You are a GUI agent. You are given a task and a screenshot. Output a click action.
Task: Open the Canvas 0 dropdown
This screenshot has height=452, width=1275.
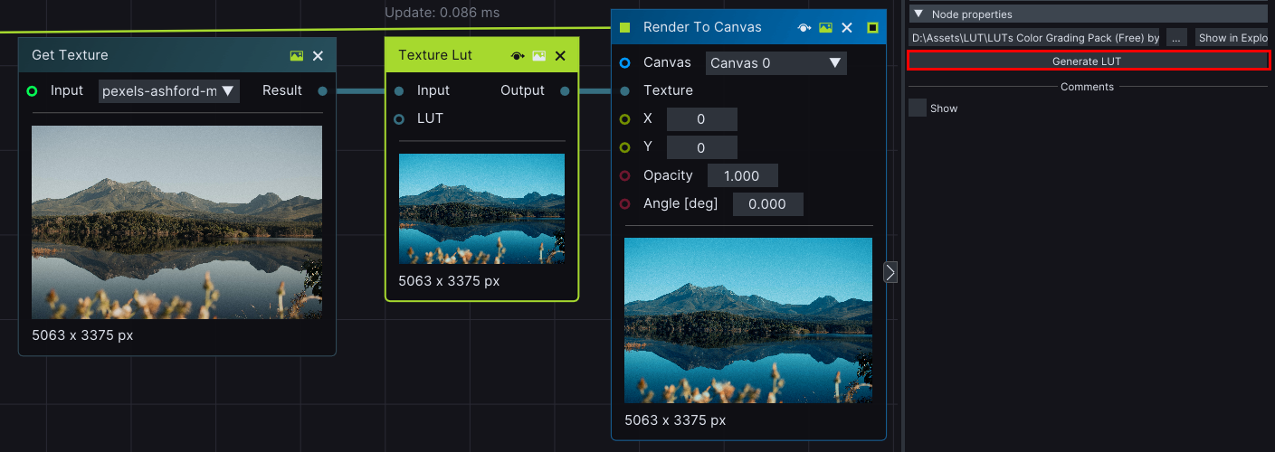point(775,63)
